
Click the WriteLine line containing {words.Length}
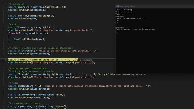coord(51,30)
